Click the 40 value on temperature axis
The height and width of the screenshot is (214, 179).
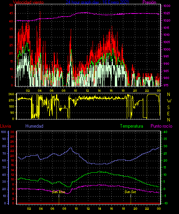165,132
